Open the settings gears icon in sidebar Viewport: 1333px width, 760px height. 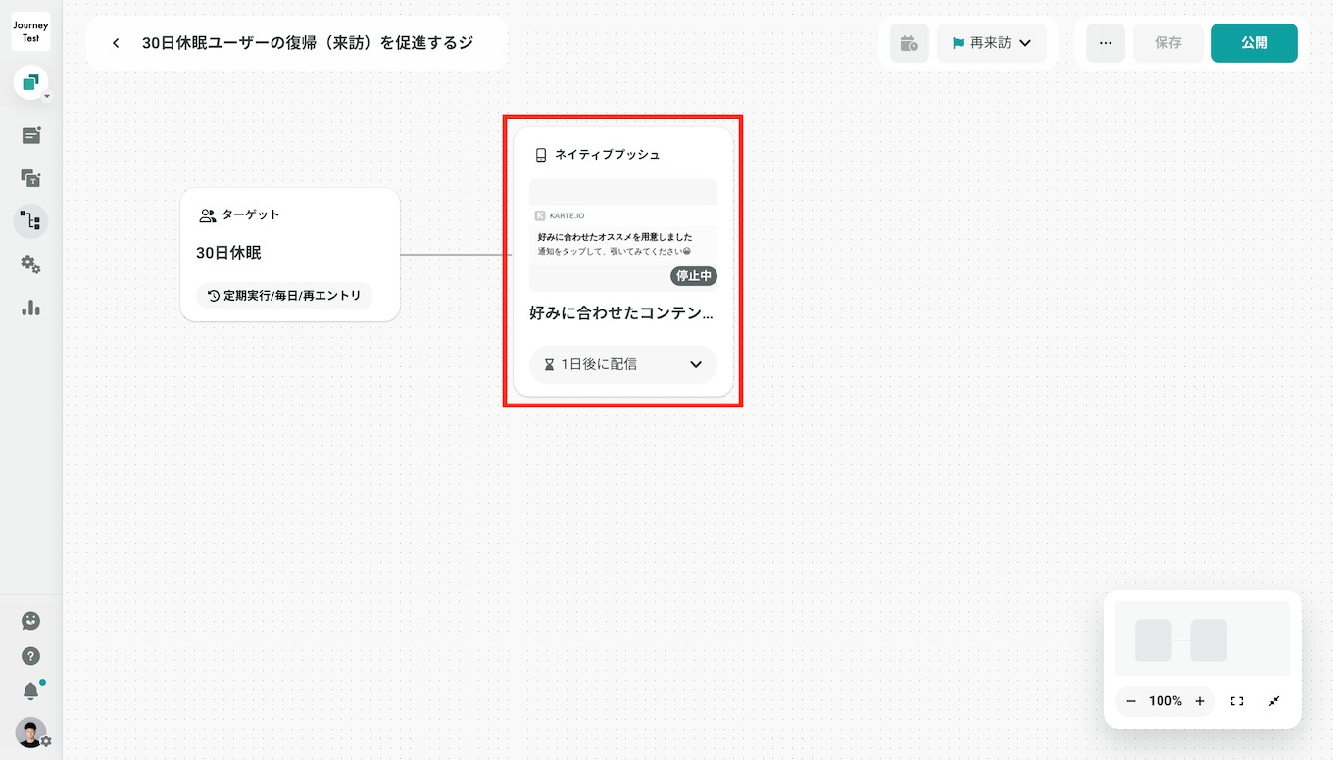(x=31, y=264)
